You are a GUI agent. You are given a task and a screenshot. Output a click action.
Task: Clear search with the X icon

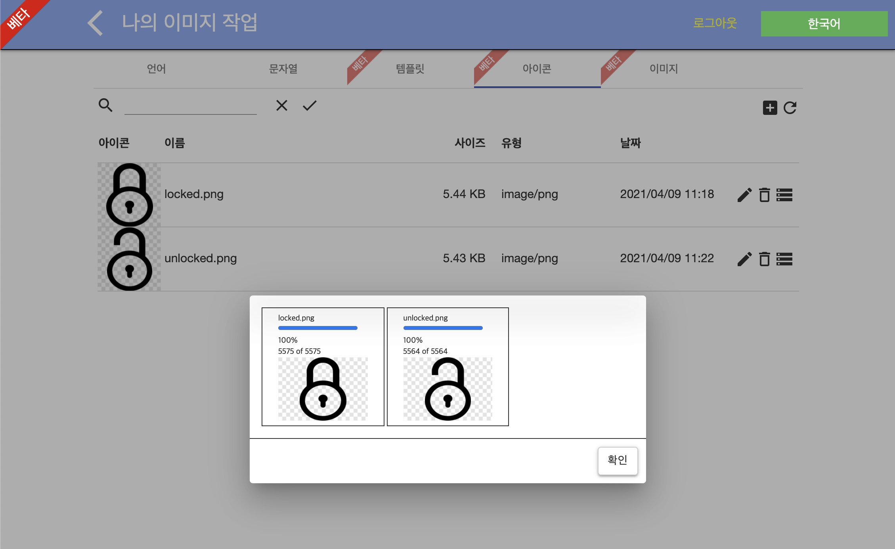281,105
